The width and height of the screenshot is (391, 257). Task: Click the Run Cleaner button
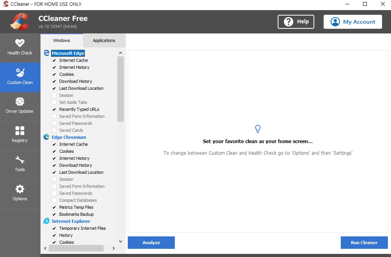click(x=364, y=242)
